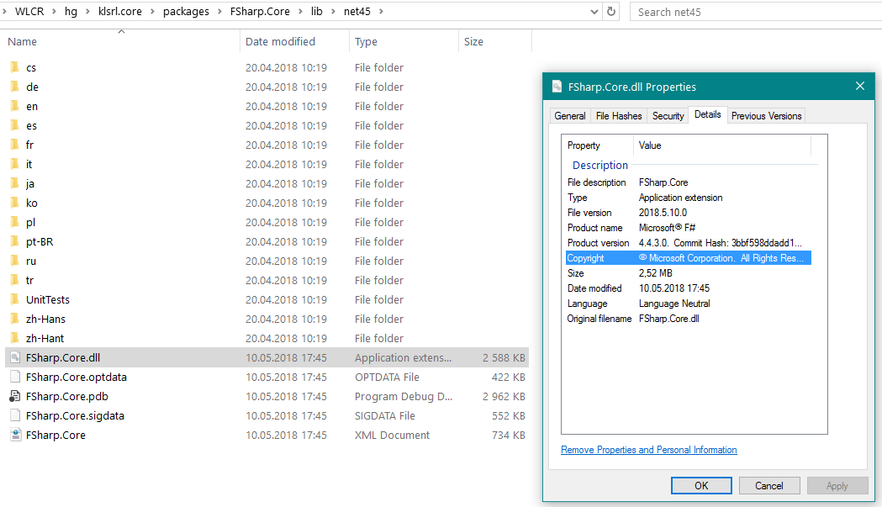882x507 pixels.
Task: Select the es folder icon
Action: coord(15,125)
